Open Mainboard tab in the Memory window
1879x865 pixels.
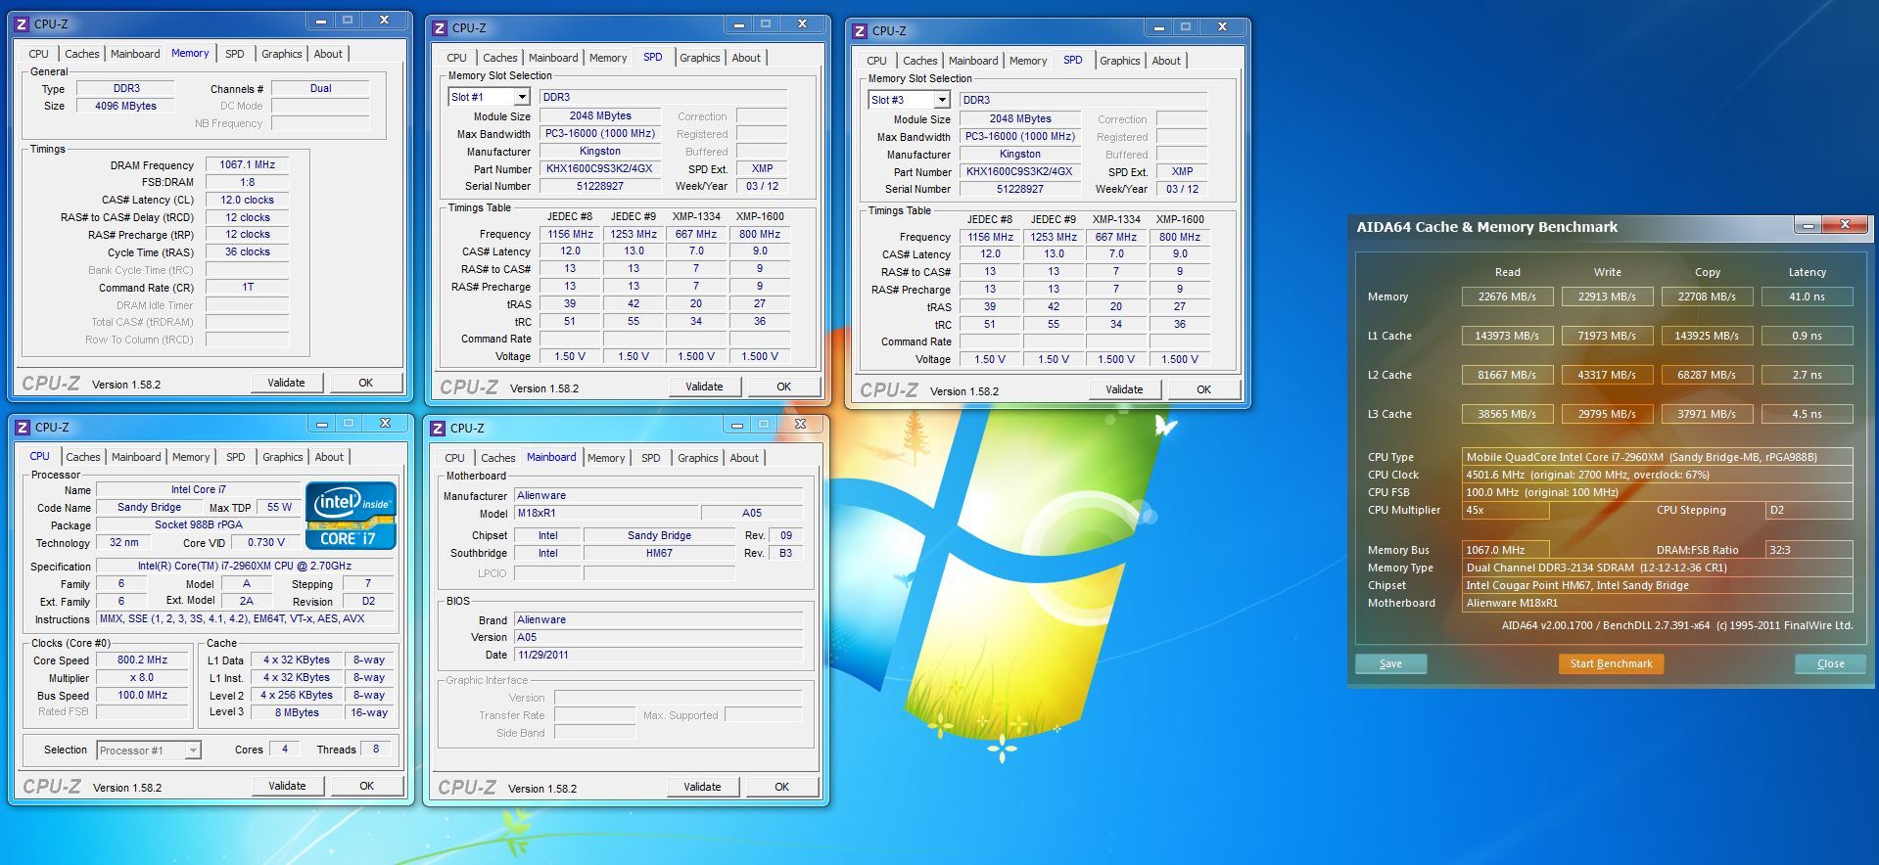135,54
